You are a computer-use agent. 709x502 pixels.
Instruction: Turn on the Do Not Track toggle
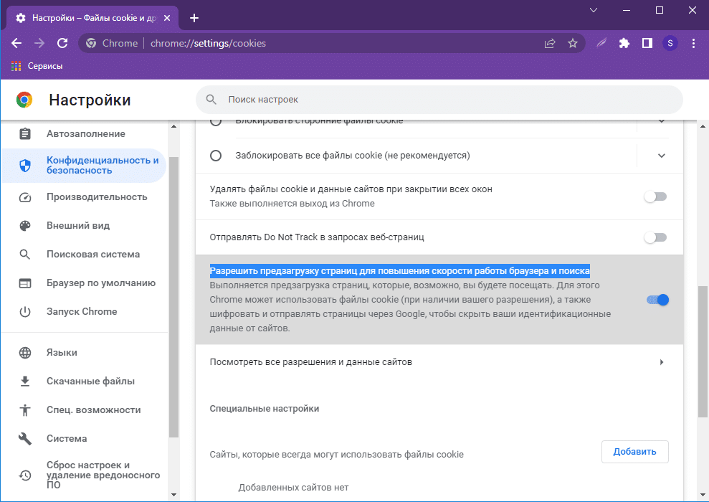coord(655,237)
